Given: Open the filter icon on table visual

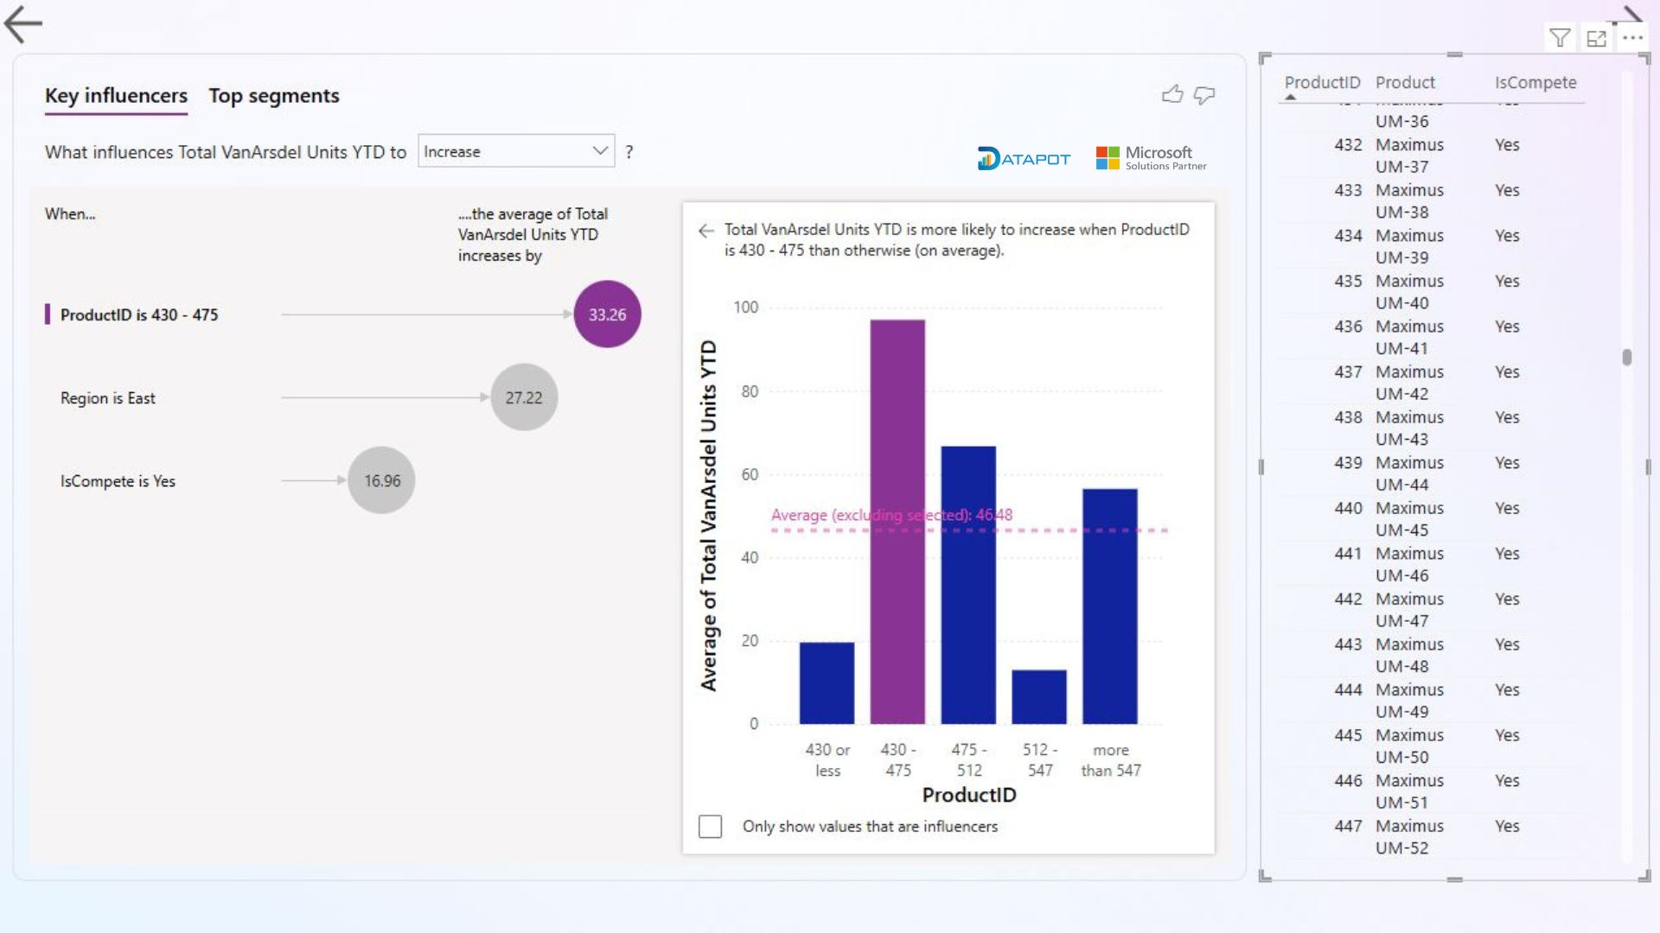Looking at the screenshot, I should tap(1560, 38).
